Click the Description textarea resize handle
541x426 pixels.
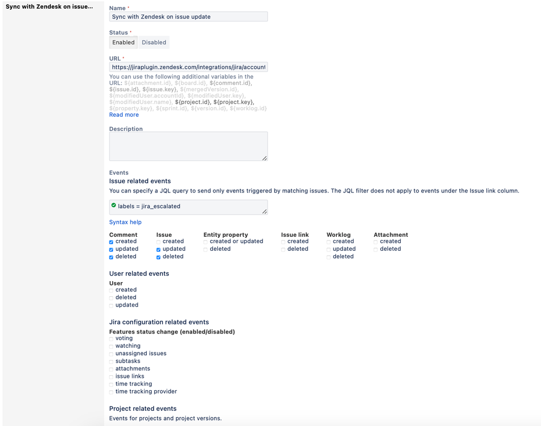[265, 158]
